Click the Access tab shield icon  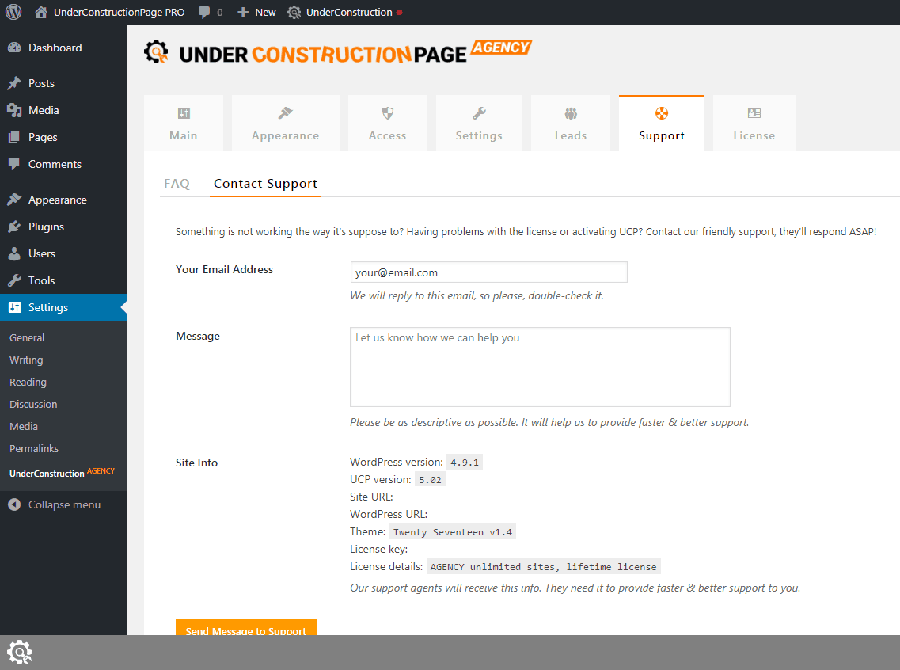click(387, 113)
